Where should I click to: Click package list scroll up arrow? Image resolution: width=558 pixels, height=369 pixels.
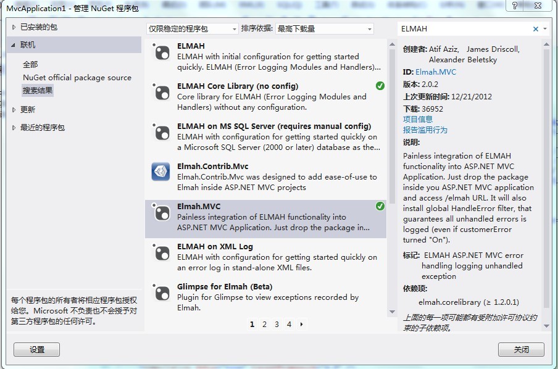pos(392,44)
